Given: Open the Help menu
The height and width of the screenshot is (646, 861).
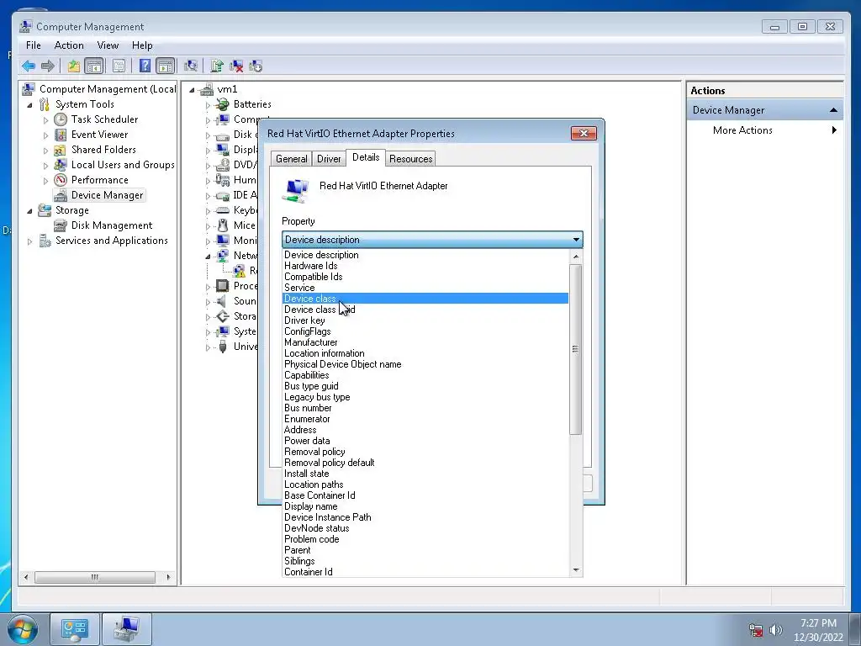Looking at the screenshot, I should coord(142,45).
